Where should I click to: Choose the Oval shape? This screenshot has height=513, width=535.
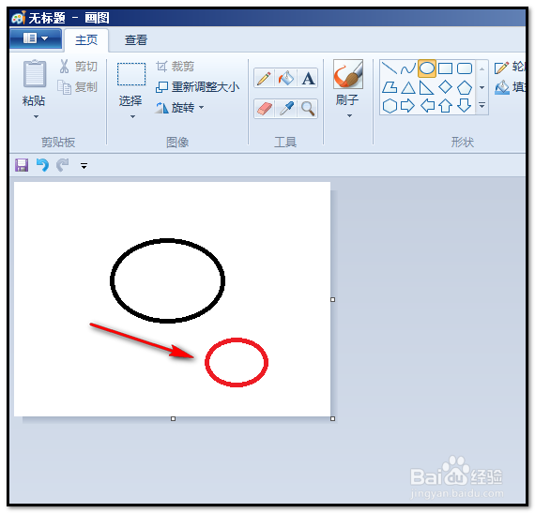coord(426,68)
